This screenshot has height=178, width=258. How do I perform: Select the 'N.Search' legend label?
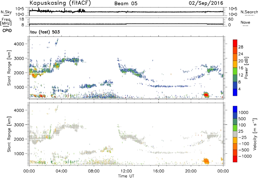coord(249,12)
